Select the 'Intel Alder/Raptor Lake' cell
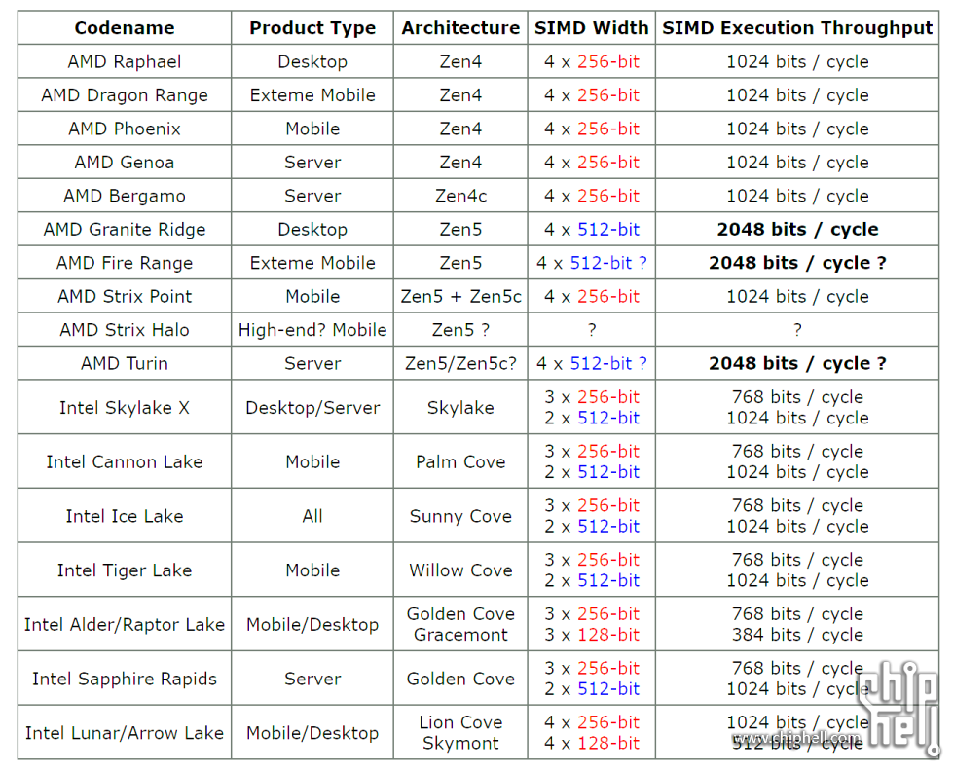 (x=125, y=624)
